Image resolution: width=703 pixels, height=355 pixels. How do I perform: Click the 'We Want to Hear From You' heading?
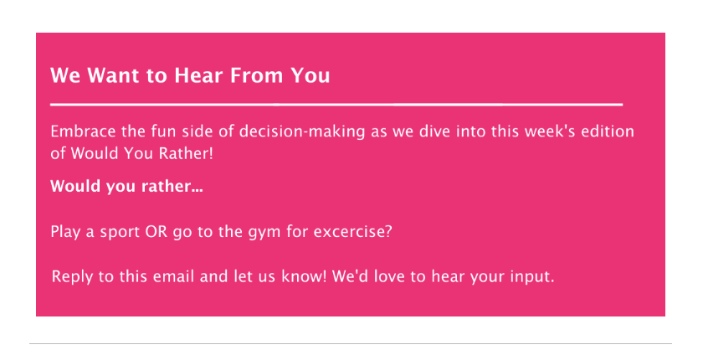tap(190, 75)
